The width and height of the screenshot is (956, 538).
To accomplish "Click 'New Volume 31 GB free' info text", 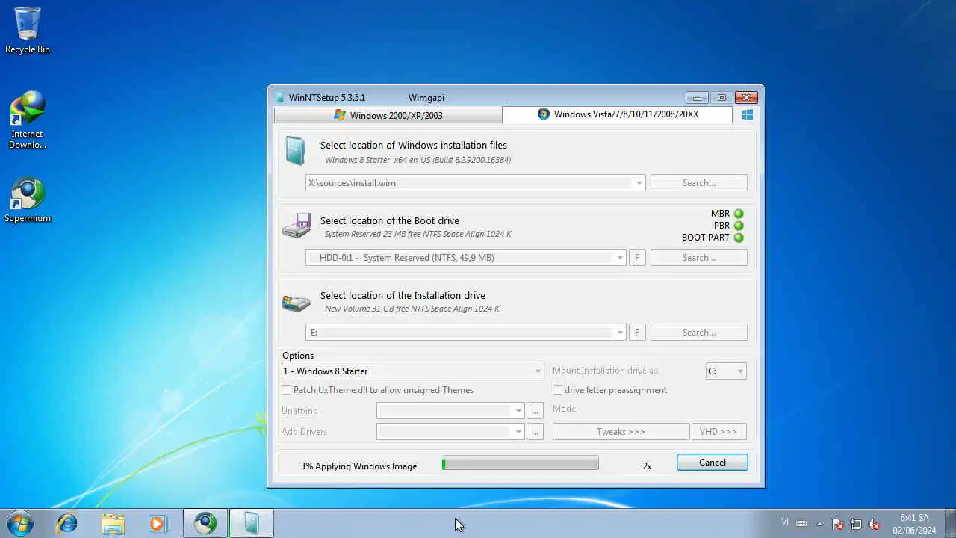I will (412, 309).
